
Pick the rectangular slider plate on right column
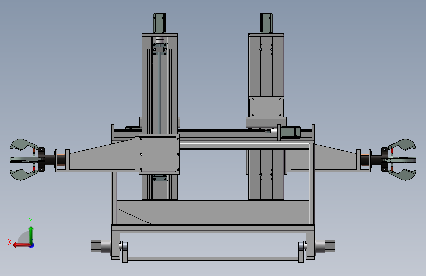point(266,107)
